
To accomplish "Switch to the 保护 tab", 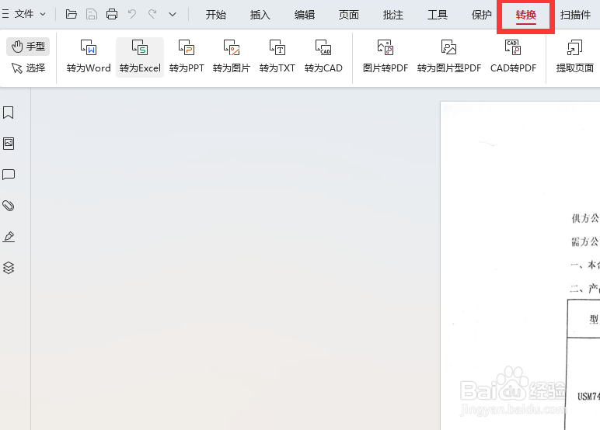I will [x=481, y=15].
